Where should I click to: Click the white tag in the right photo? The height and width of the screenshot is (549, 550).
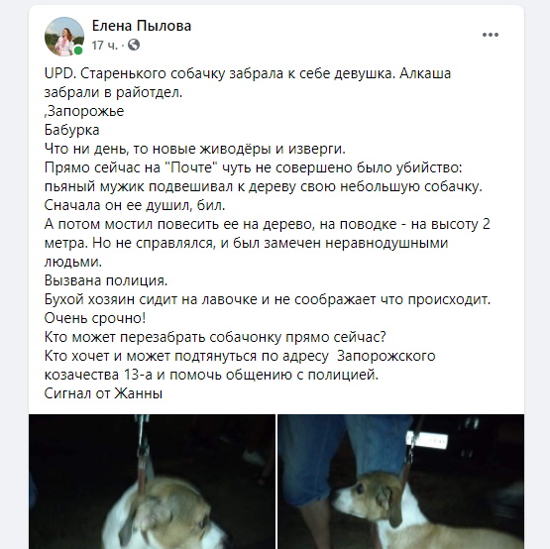coord(427,440)
